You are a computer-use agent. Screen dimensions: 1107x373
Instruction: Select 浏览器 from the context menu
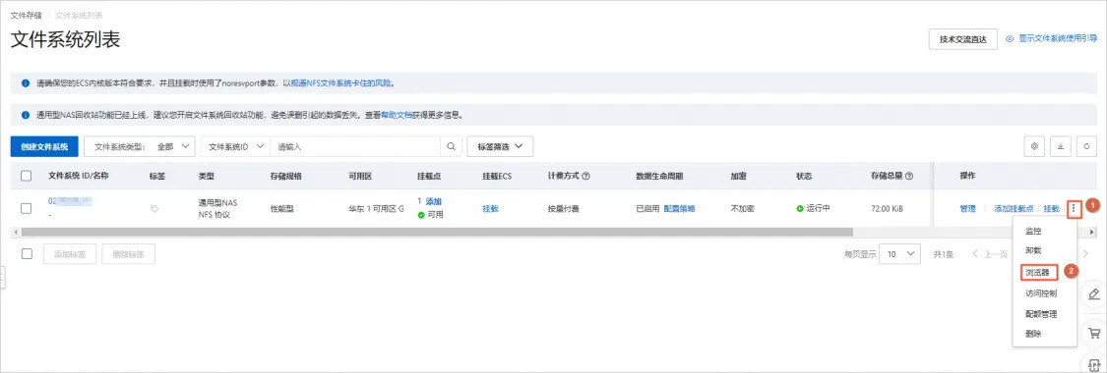(x=1037, y=272)
